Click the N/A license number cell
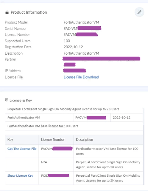Viewport: 148px width, 191px height. [56, 165]
